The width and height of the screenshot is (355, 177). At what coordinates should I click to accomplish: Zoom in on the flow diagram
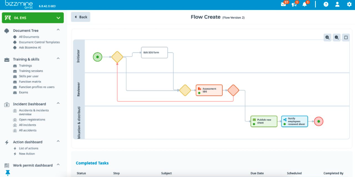point(327,37)
